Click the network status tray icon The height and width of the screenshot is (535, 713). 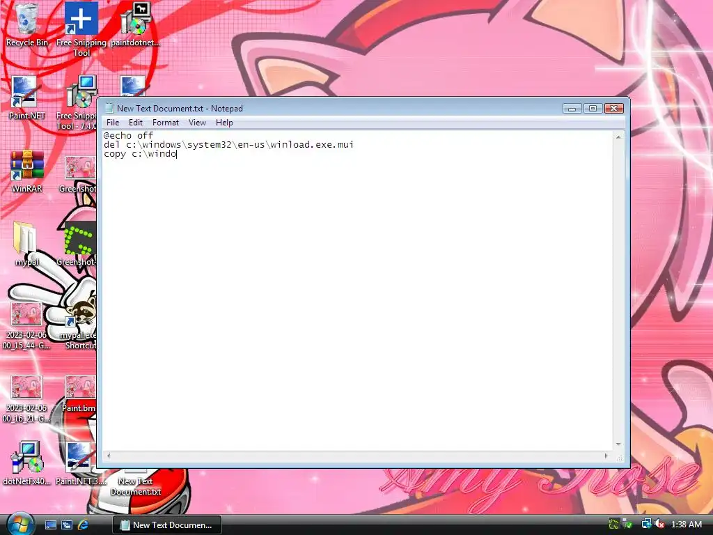[x=646, y=525]
